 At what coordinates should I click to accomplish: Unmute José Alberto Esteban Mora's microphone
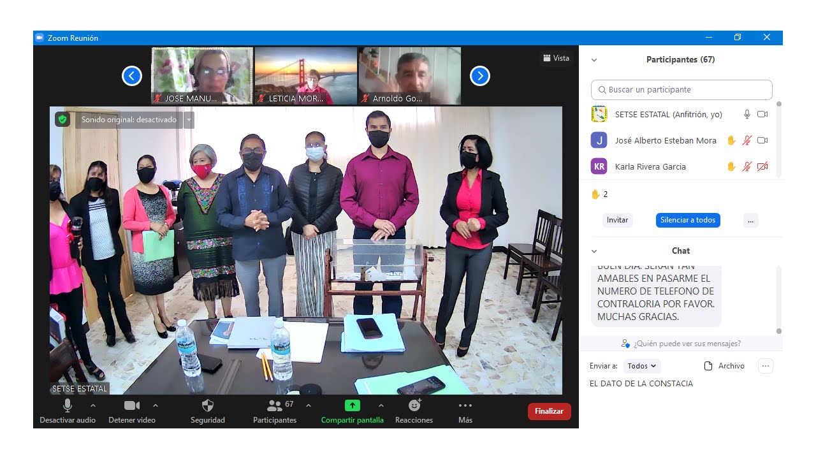(747, 140)
